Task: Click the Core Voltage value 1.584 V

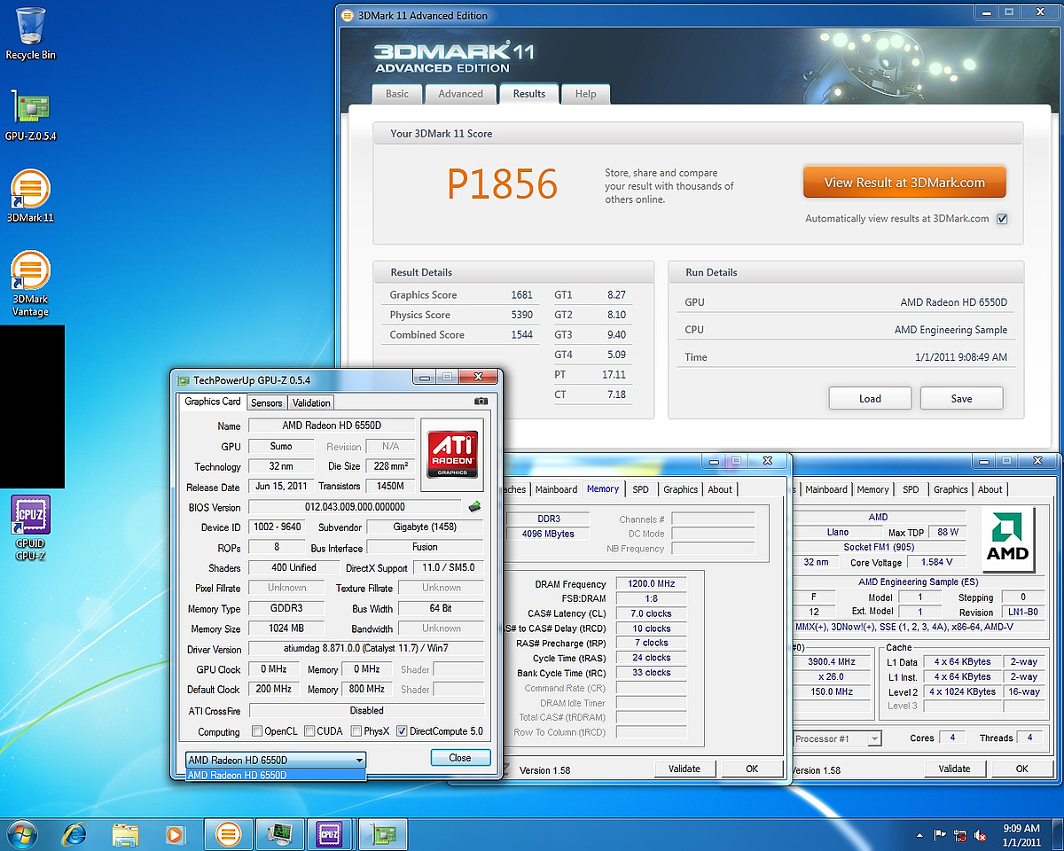Action: coord(937,562)
